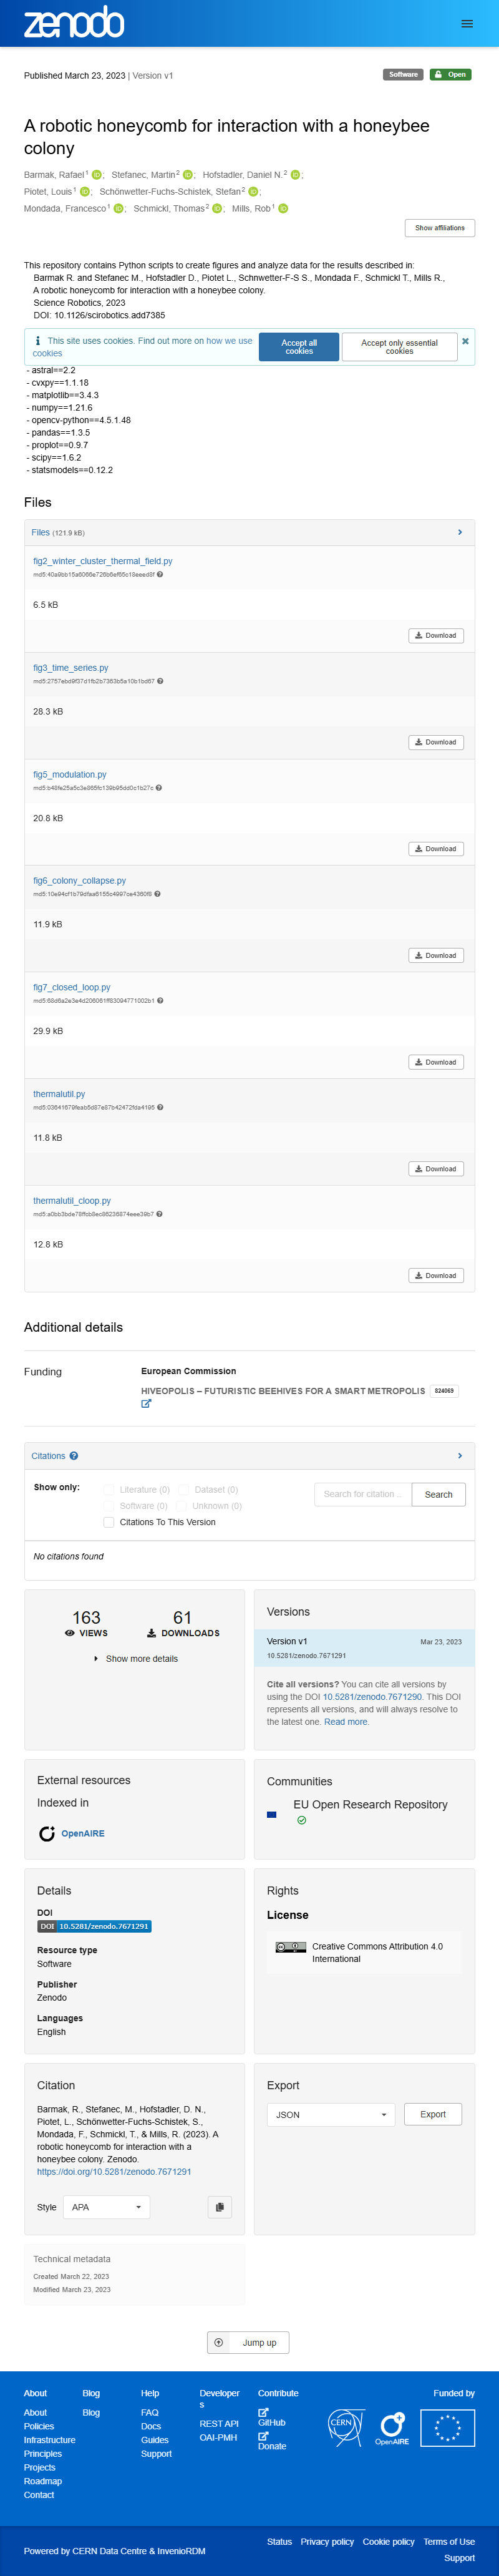This screenshot has height=2576, width=499.
Task: Open the citation Style APA dropdown
Action: coord(106,2207)
